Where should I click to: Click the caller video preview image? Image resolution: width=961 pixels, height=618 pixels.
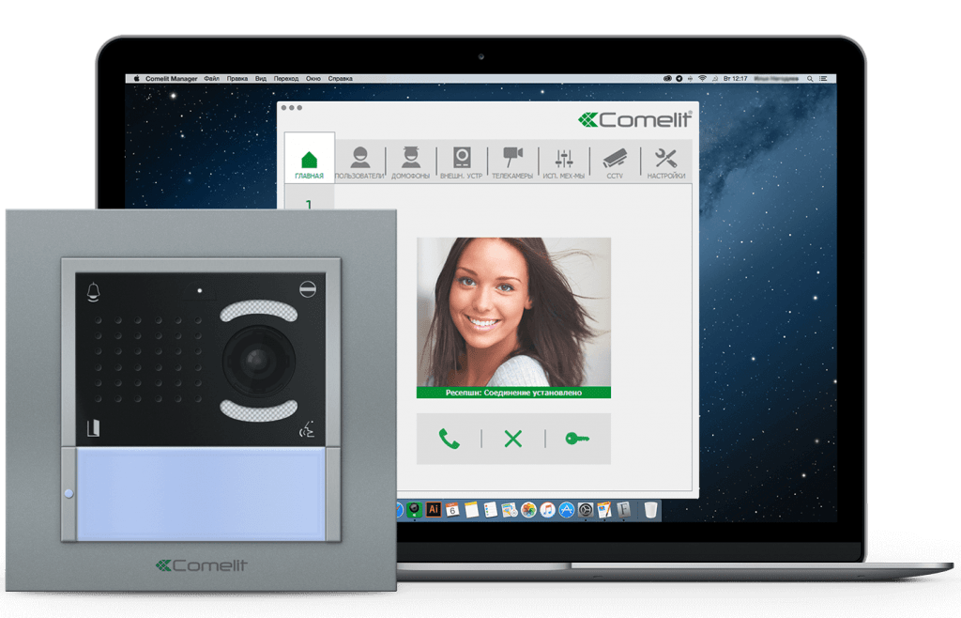pyautogui.click(x=513, y=312)
